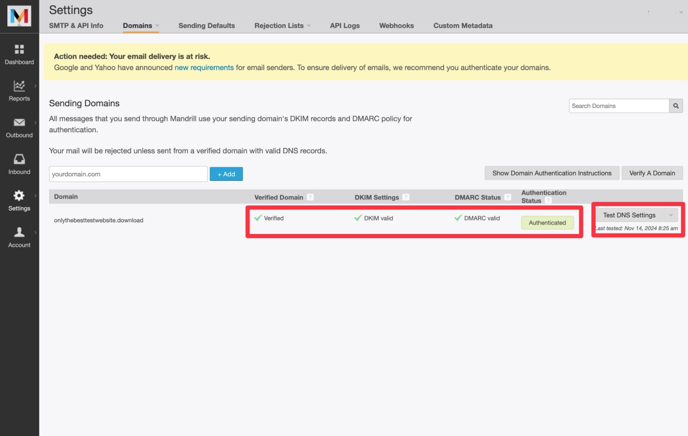
Task: Focus the yourdomain.com input field
Action: pos(128,174)
